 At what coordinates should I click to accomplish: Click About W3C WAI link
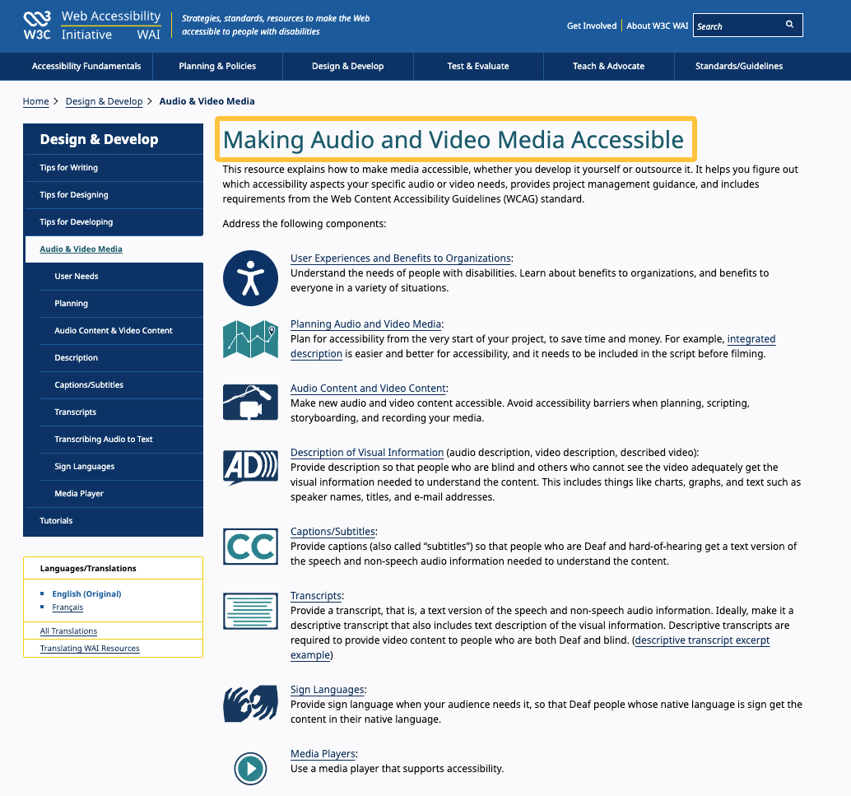pos(658,26)
